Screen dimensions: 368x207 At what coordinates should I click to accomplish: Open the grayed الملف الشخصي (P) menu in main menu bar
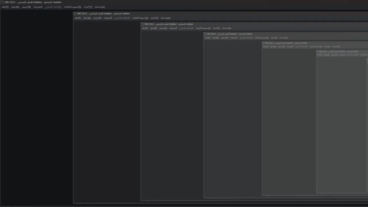point(53,7)
